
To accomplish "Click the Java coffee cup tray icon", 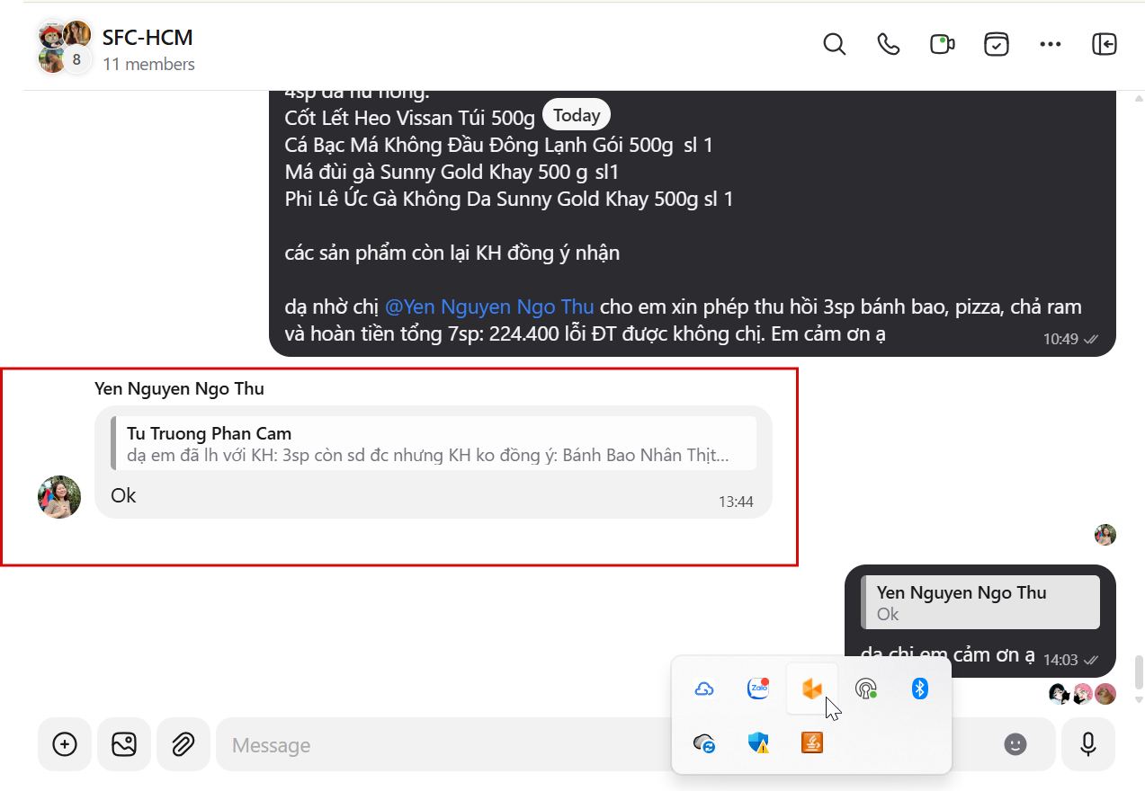I will point(812,743).
